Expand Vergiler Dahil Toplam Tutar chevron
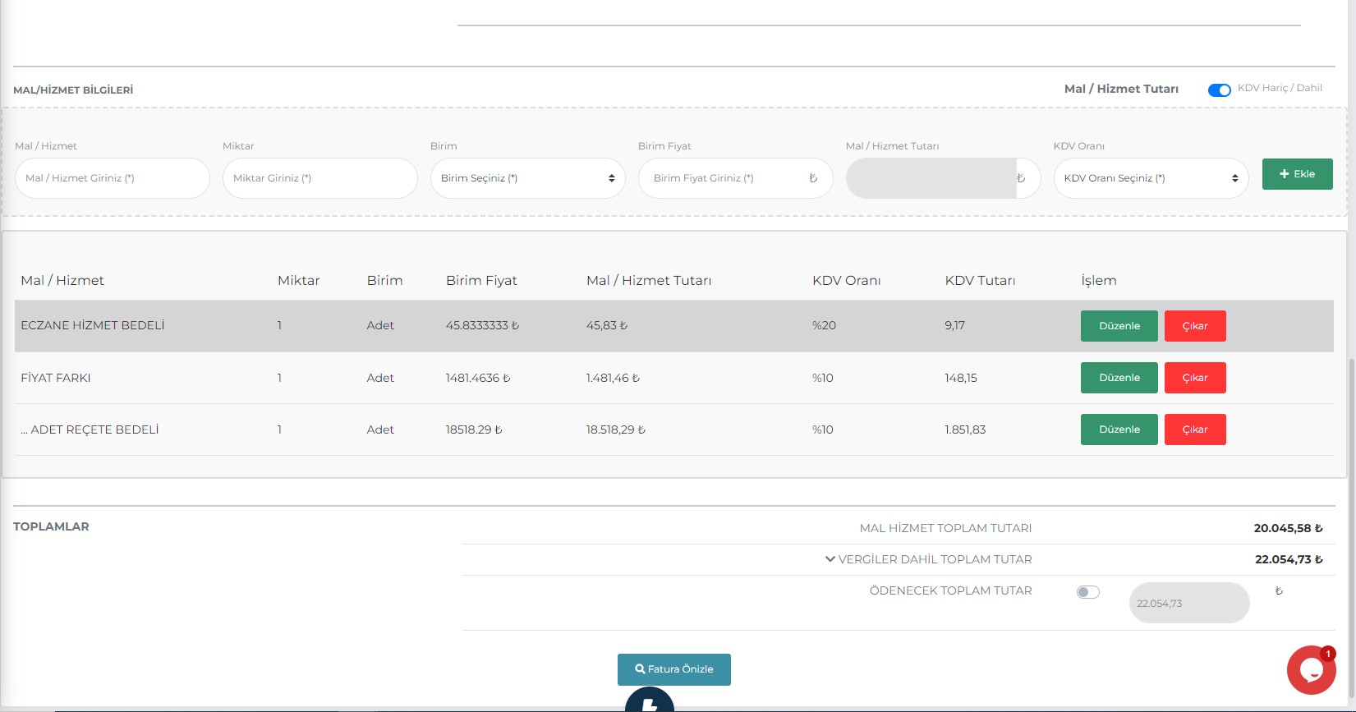The height and width of the screenshot is (712, 1356). 830,559
